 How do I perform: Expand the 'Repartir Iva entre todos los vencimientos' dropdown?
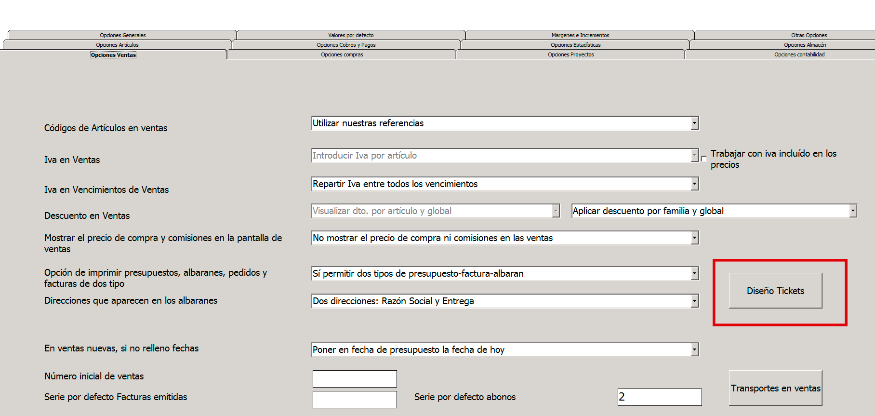(694, 184)
